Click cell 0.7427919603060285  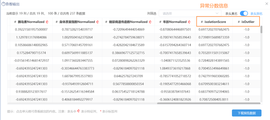tap(214, 76)
